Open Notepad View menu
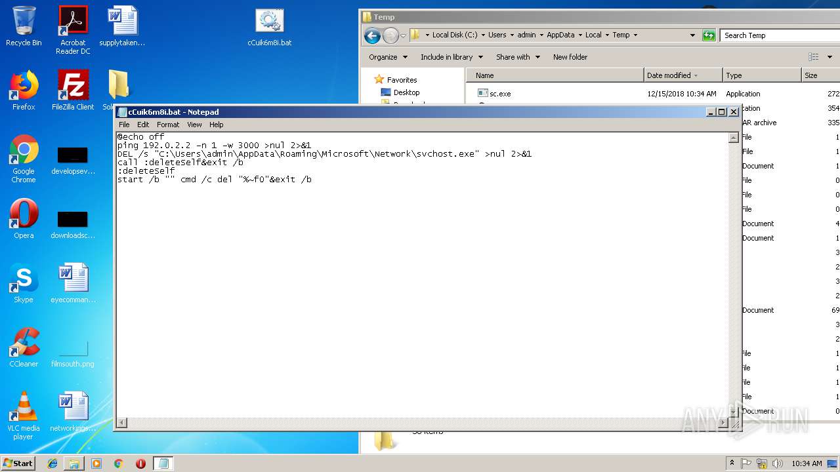 (x=195, y=125)
